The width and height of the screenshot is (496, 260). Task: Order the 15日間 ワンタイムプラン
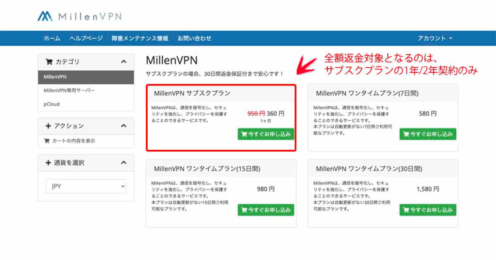tap(266, 210)
